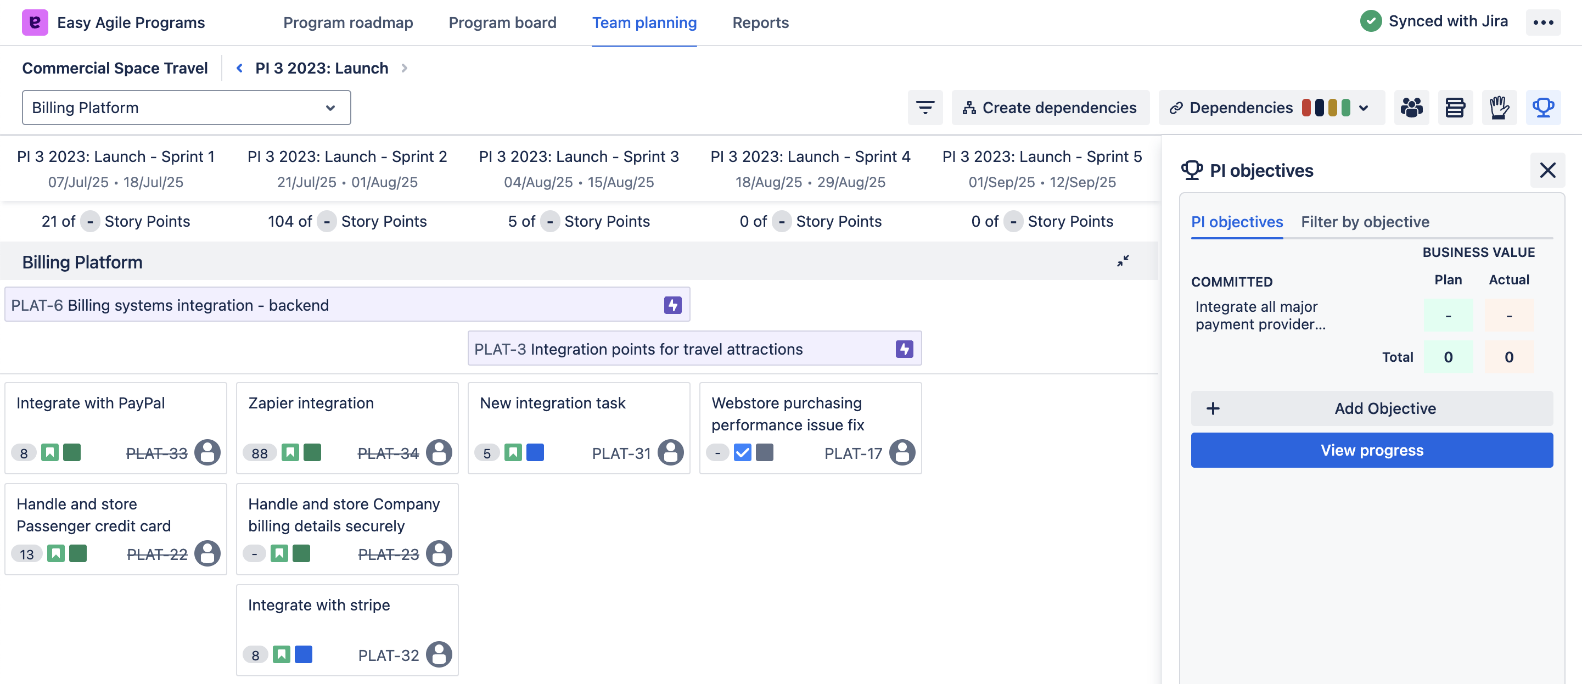Switch to the Program board tab
Viewport: 1582px width, 684px height.
502,23
